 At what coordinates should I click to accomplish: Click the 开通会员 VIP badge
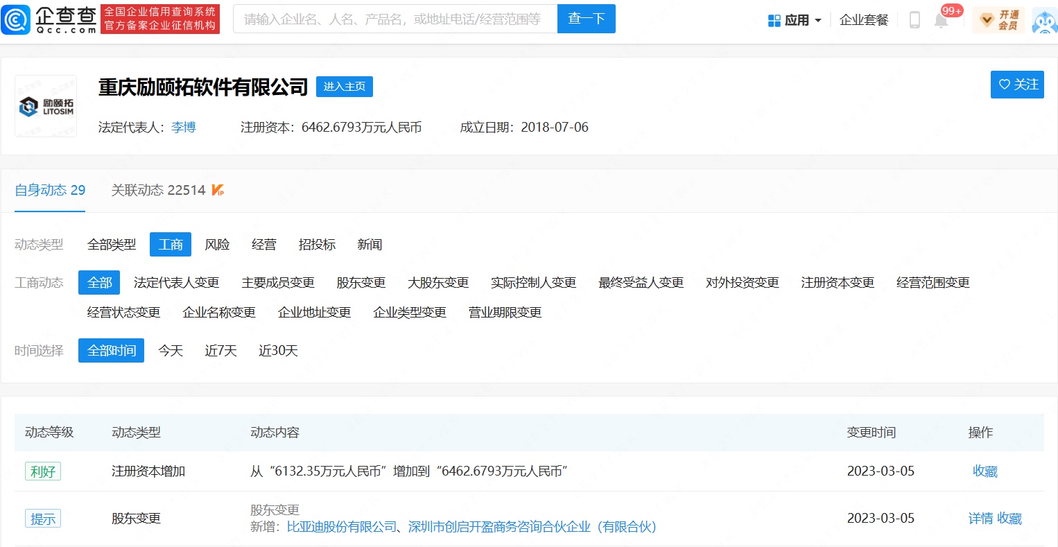point(998,20)
